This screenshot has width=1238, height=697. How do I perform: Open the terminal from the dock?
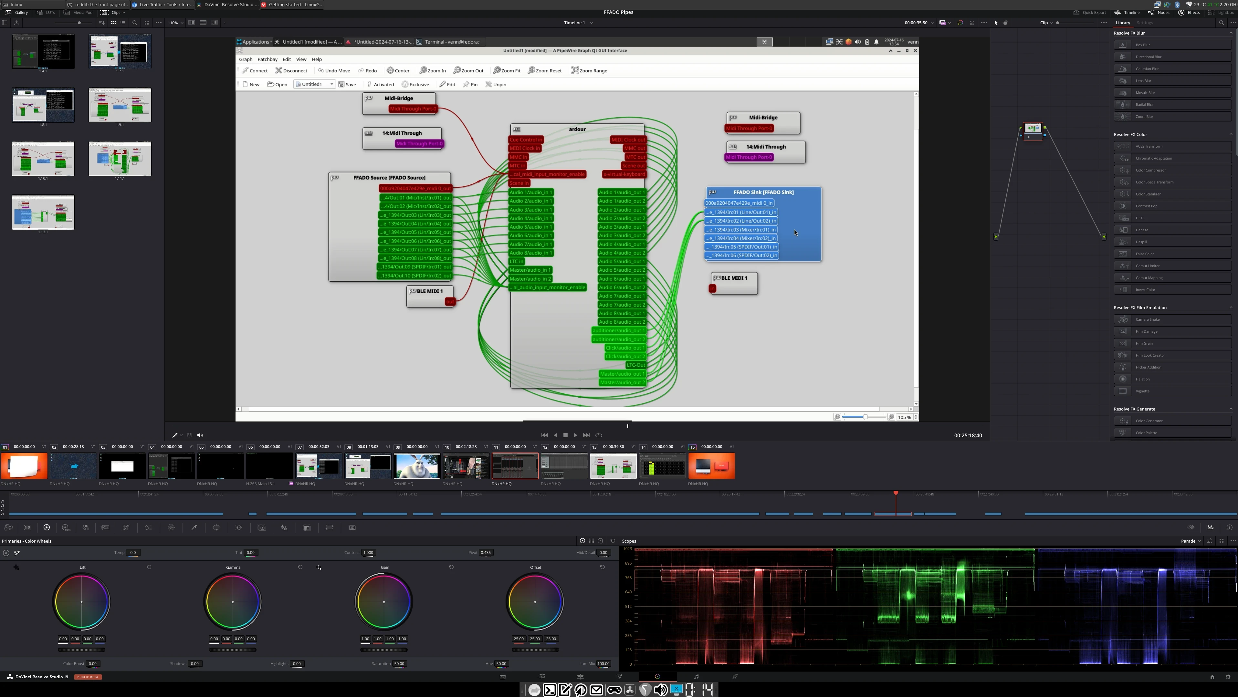(550, 690)
